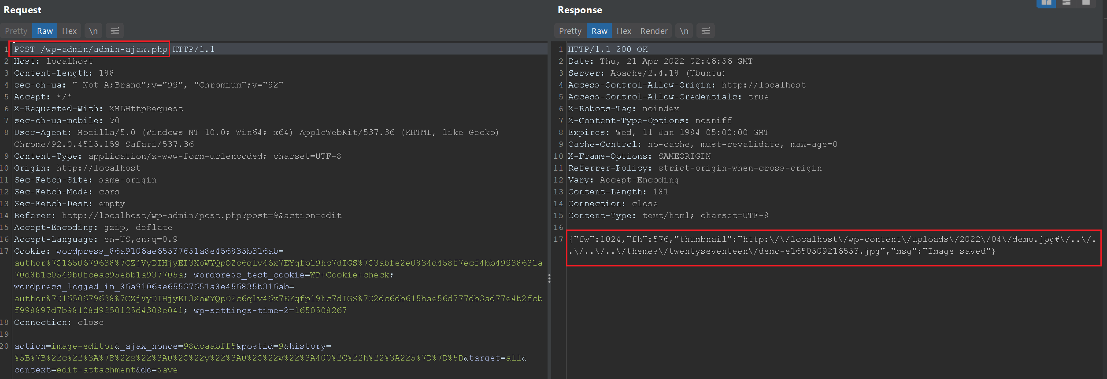Click 'Access-Control-Allow-Credentials: true' header

point(668,97)
